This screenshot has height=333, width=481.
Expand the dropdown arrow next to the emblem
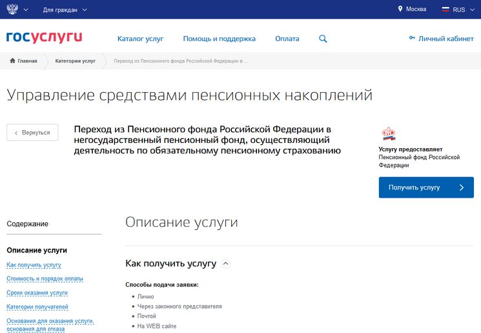point(26,10)
